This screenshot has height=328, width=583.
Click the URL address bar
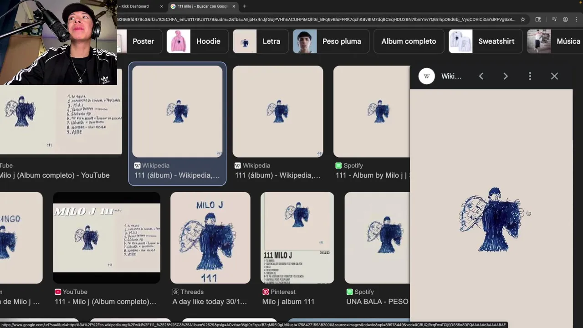click(317, 20)
